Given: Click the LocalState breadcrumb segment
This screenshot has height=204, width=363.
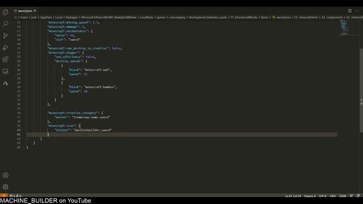Looking at the screenshot, I should pyautogui.click(x=146, y=18).
